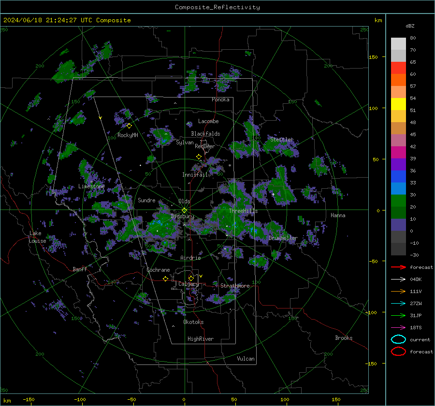
Task: Click the Composite_Reflectivity title text
Action: tap(217, 7)
